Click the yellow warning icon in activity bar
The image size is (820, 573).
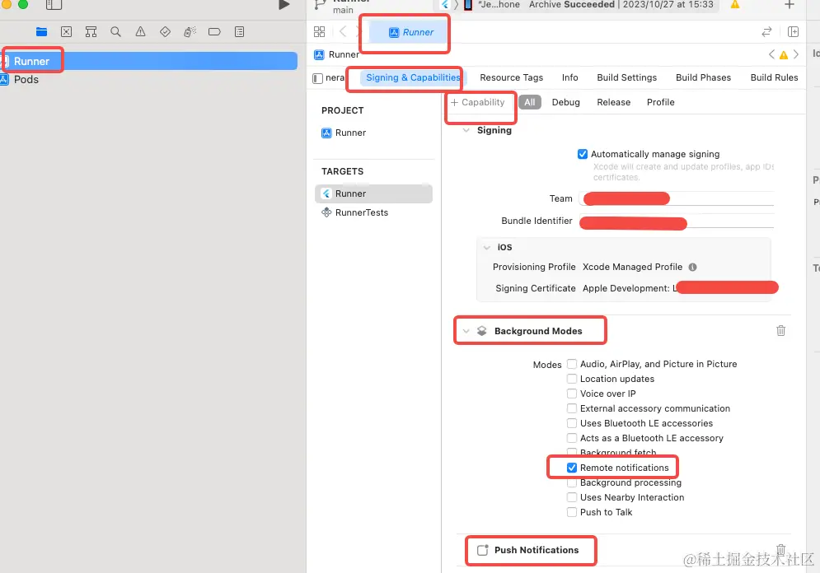[735, 5]
